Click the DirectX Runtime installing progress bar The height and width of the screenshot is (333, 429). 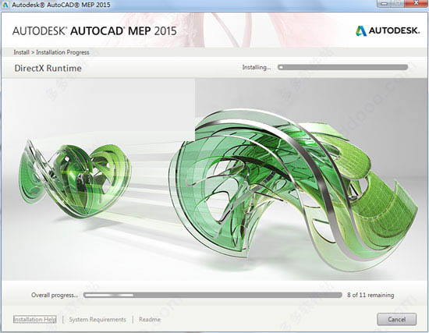(343, 67)
